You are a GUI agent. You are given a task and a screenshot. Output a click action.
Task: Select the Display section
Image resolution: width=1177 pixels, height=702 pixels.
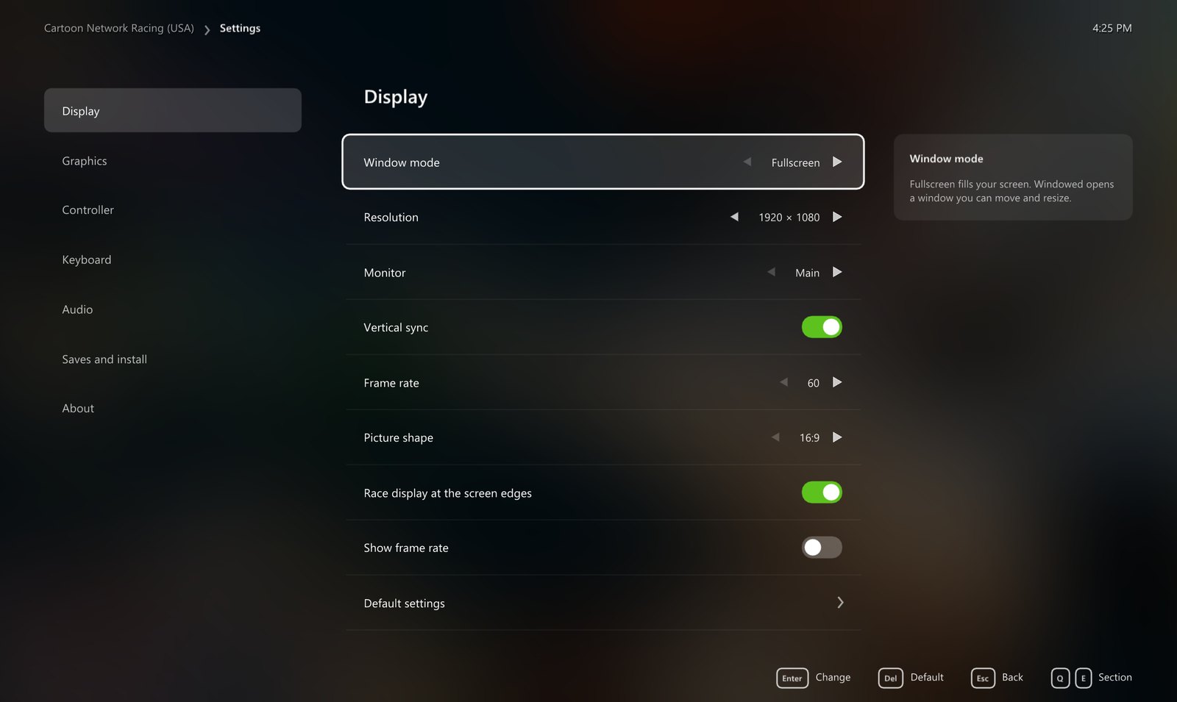coord(173,110)
